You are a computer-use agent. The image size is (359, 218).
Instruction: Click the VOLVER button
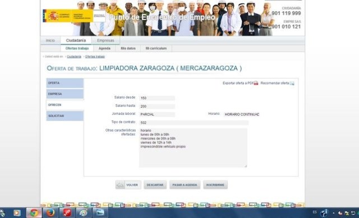pos(128,185)
